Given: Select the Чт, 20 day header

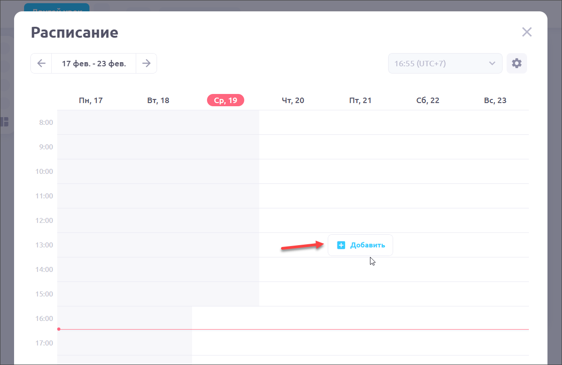Looking at the screenshot, I should pyautogui.click(x=293, y=100).
